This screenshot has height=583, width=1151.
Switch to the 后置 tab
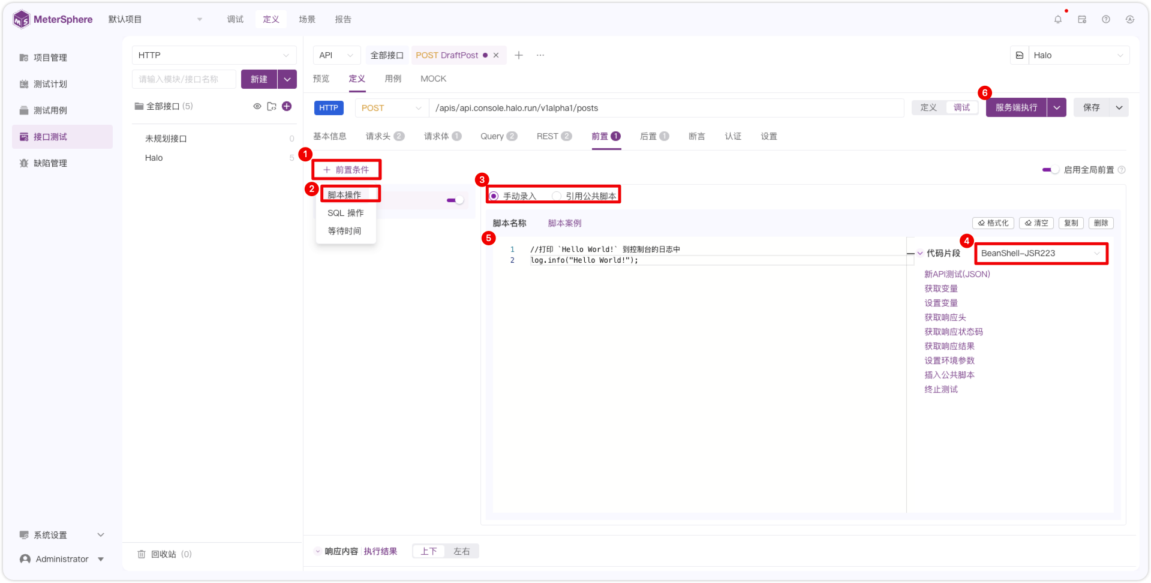pyautogui.click(x=654, y=136)
